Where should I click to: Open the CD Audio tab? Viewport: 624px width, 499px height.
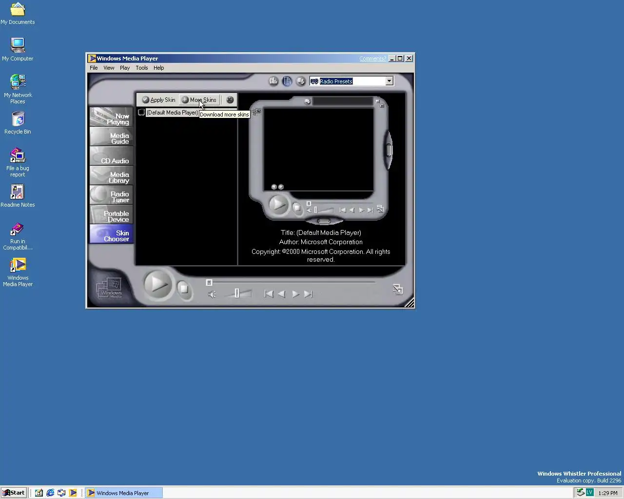point(111,156)
